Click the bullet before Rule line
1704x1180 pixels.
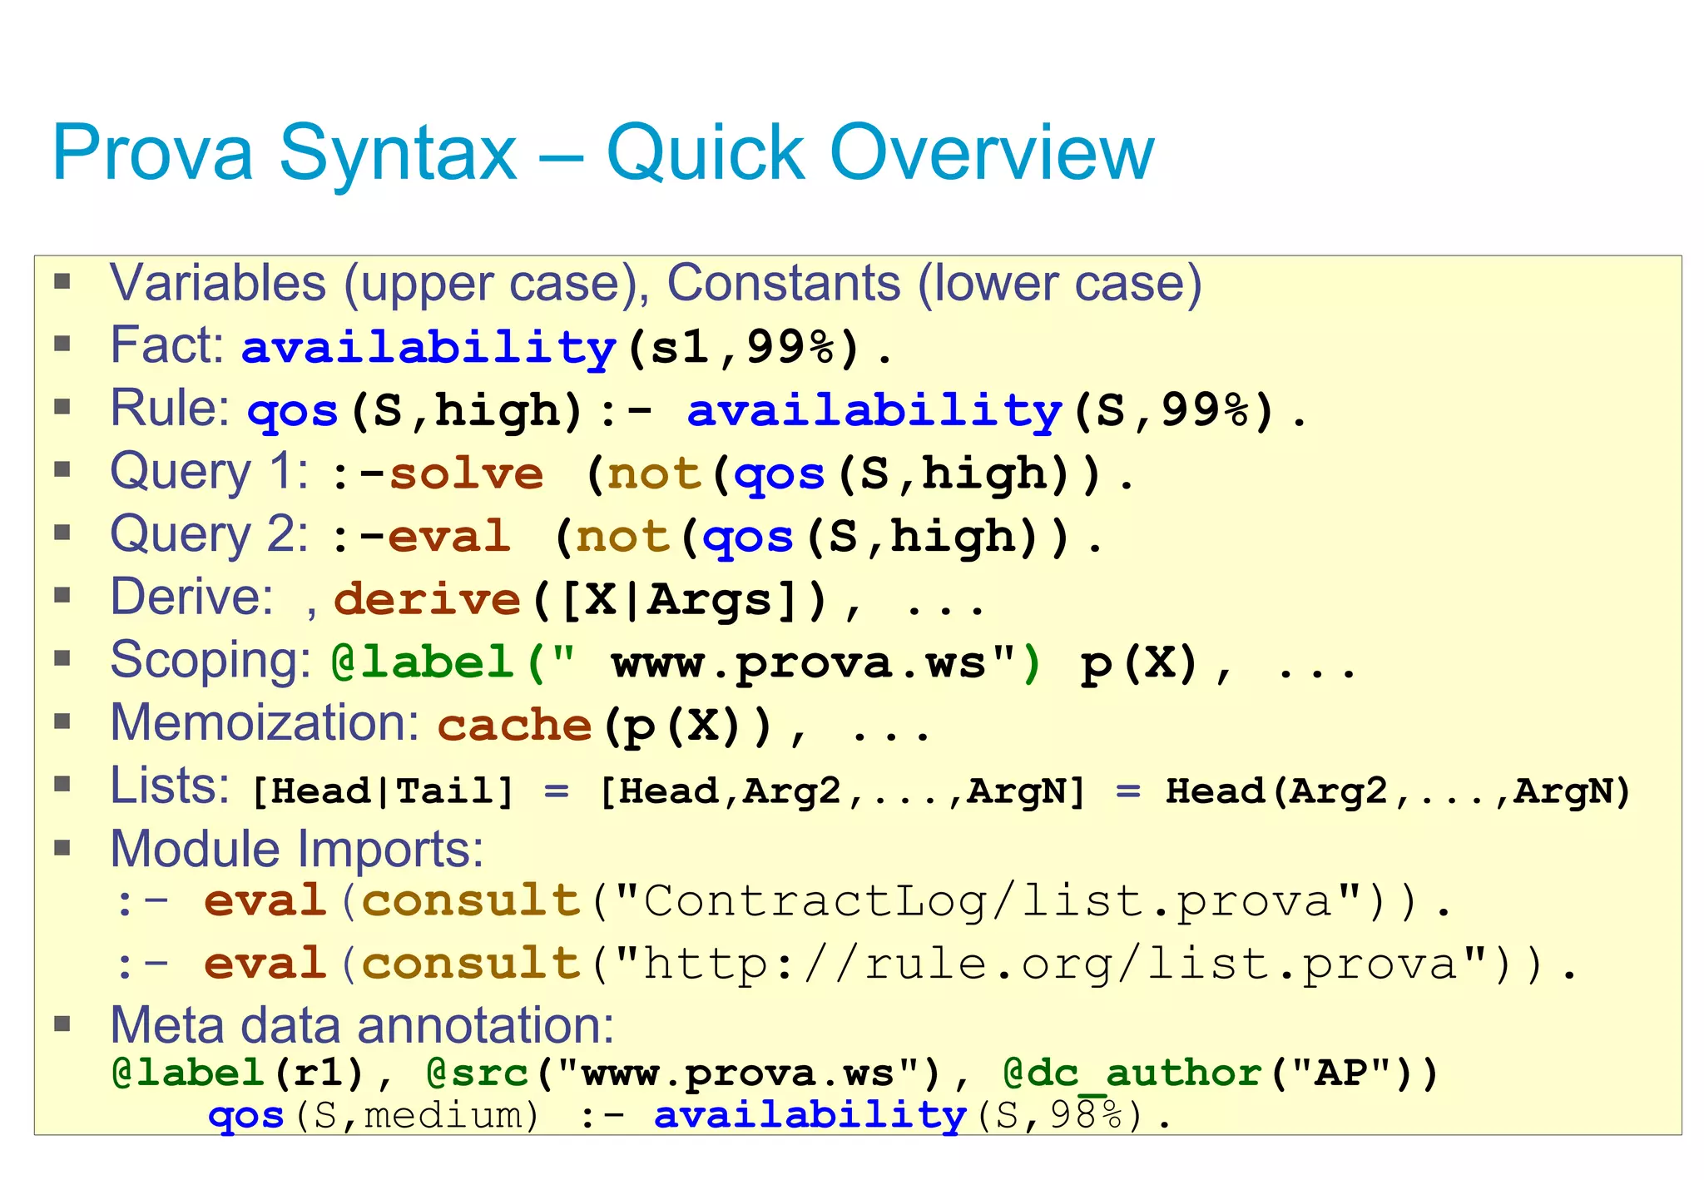[62, 407]
